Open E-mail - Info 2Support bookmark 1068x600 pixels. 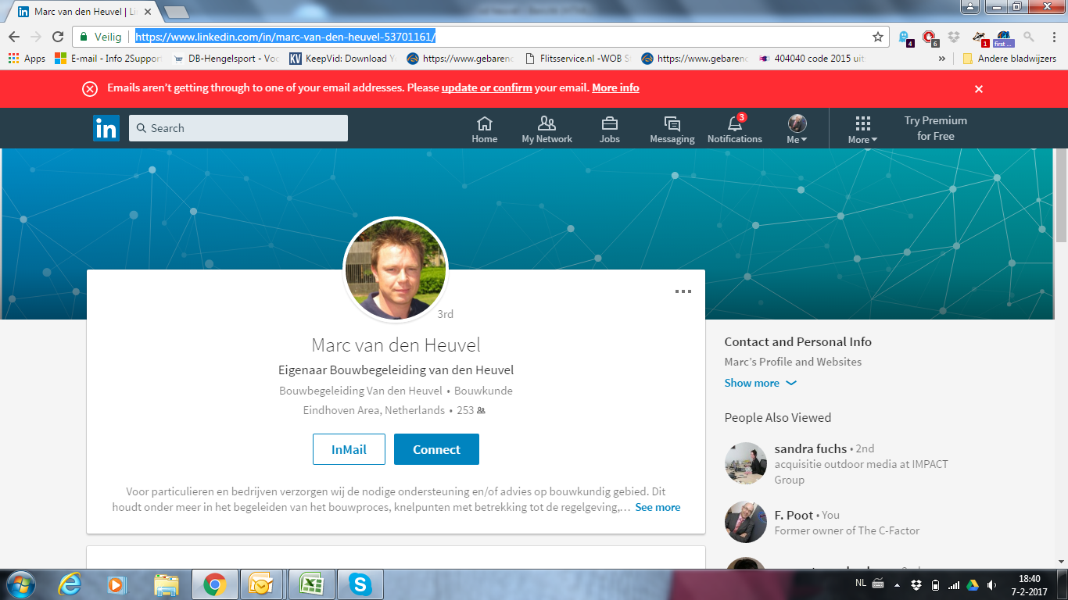click(x=108, y=59)
